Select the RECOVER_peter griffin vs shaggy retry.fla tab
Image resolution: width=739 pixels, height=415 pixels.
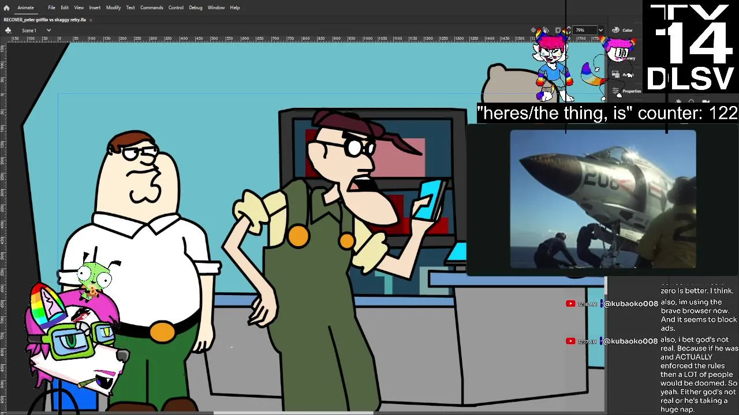tap(44, 20)
